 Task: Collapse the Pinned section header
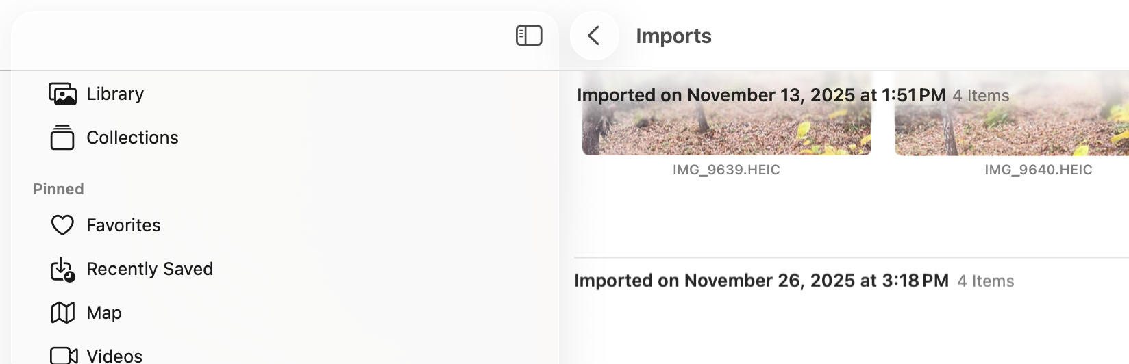[58, 189]
